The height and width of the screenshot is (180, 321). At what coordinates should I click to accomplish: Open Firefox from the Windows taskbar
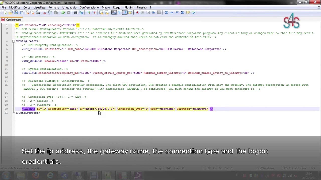(x=36, y=175)
